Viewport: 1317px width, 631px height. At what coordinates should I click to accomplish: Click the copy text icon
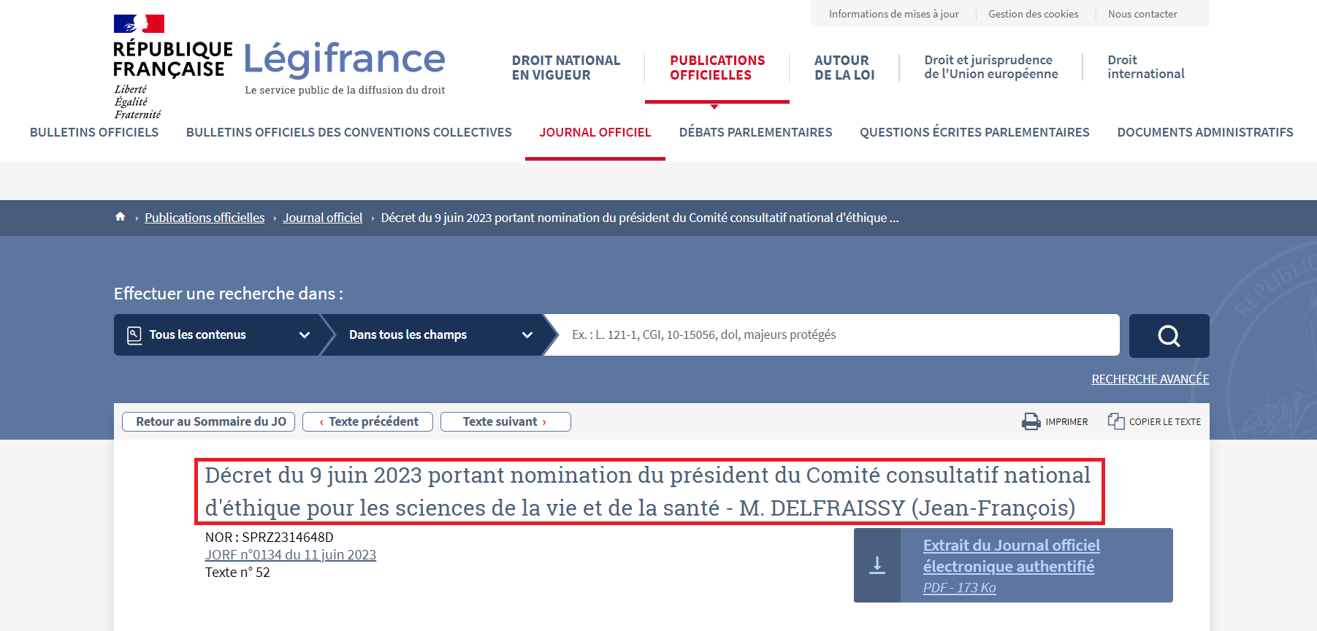pyautogui.click(x=1115, y=421)
